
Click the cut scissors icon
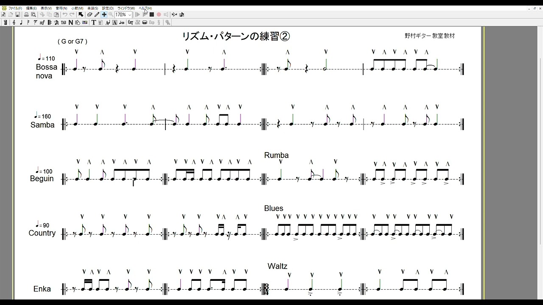42,14
